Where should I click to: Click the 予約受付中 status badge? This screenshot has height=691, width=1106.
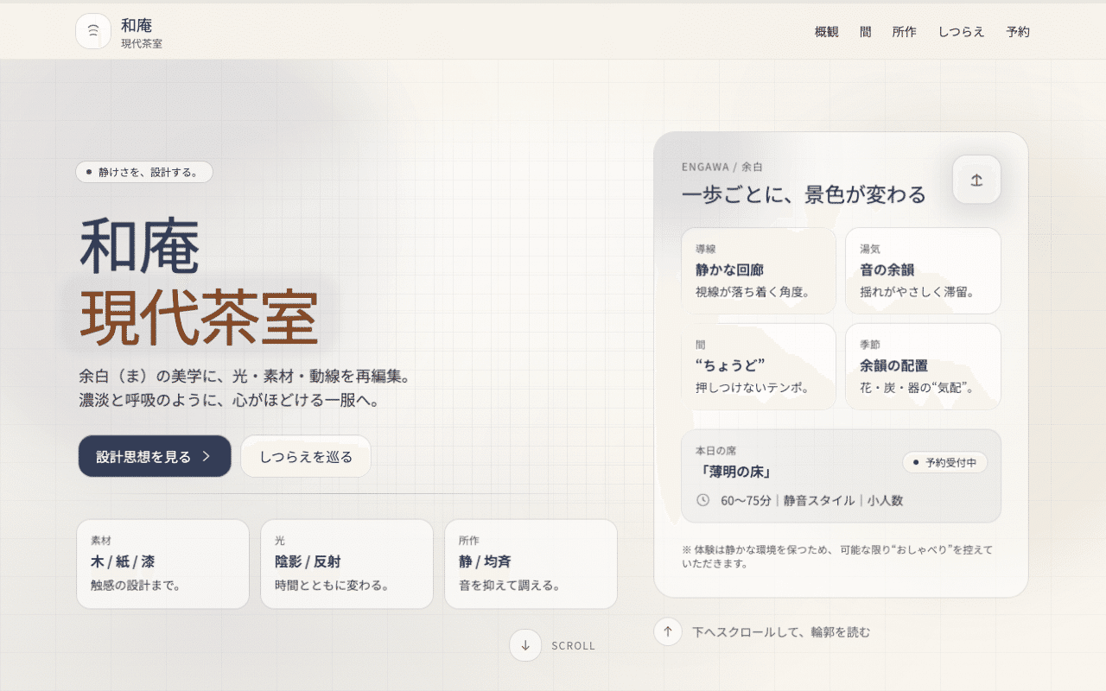click(944, 462)
